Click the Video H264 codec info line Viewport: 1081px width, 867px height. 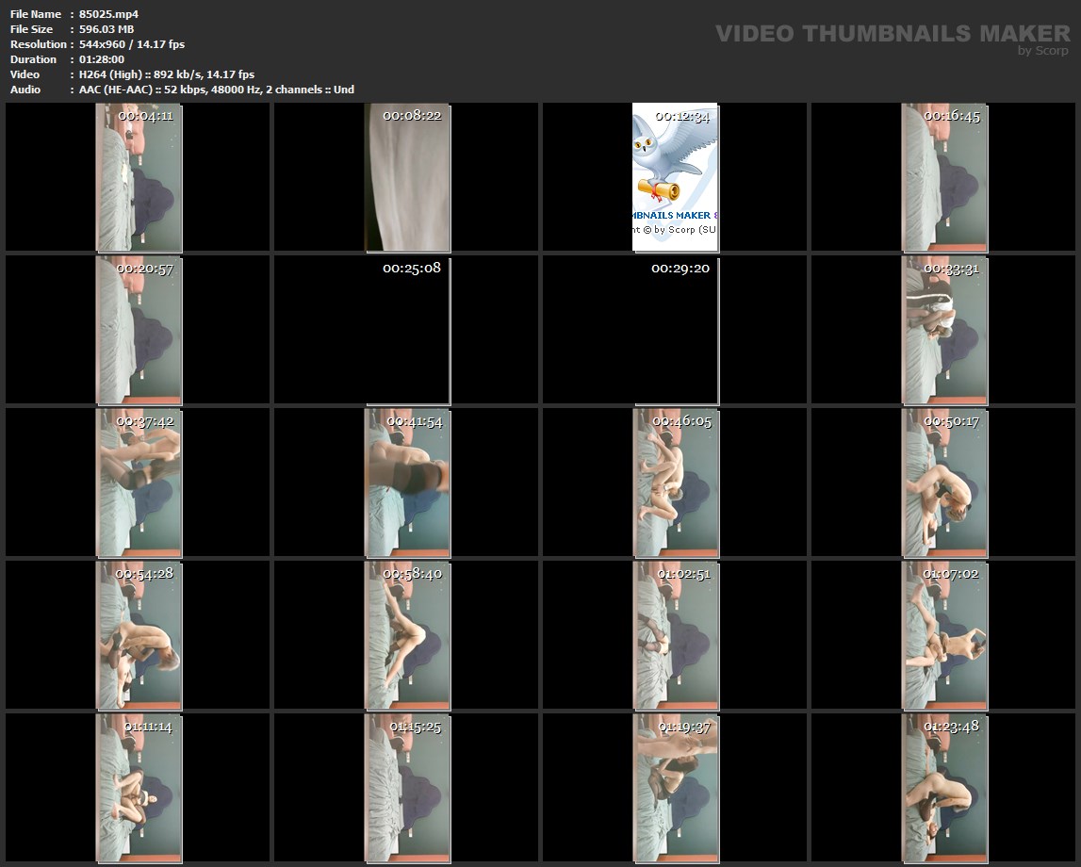[x=166, y=74]
